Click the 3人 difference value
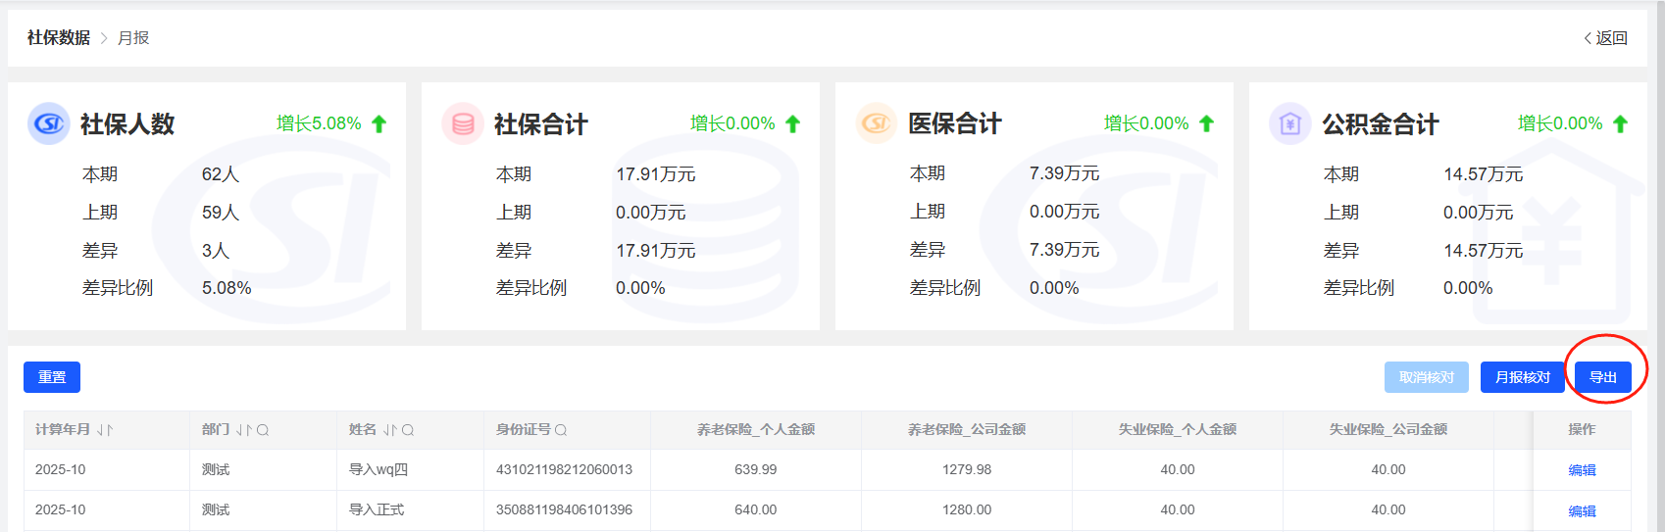The width and height of the screenshot is (1665, 532). pos(216,251)
